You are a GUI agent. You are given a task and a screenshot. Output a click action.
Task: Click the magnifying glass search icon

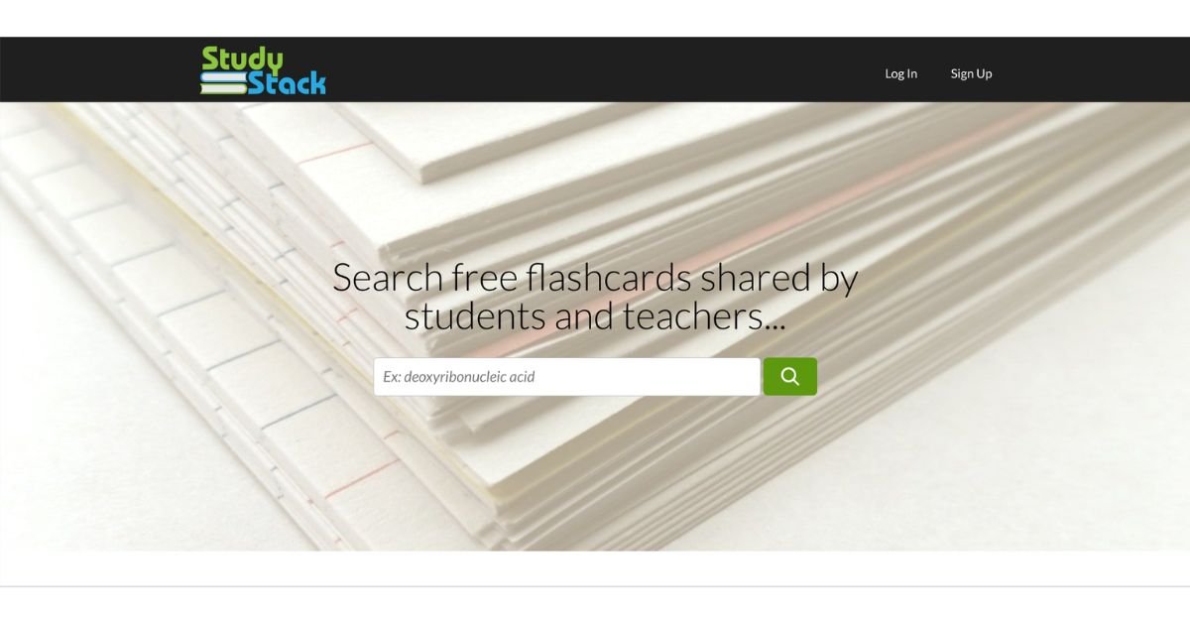point(790,376)
